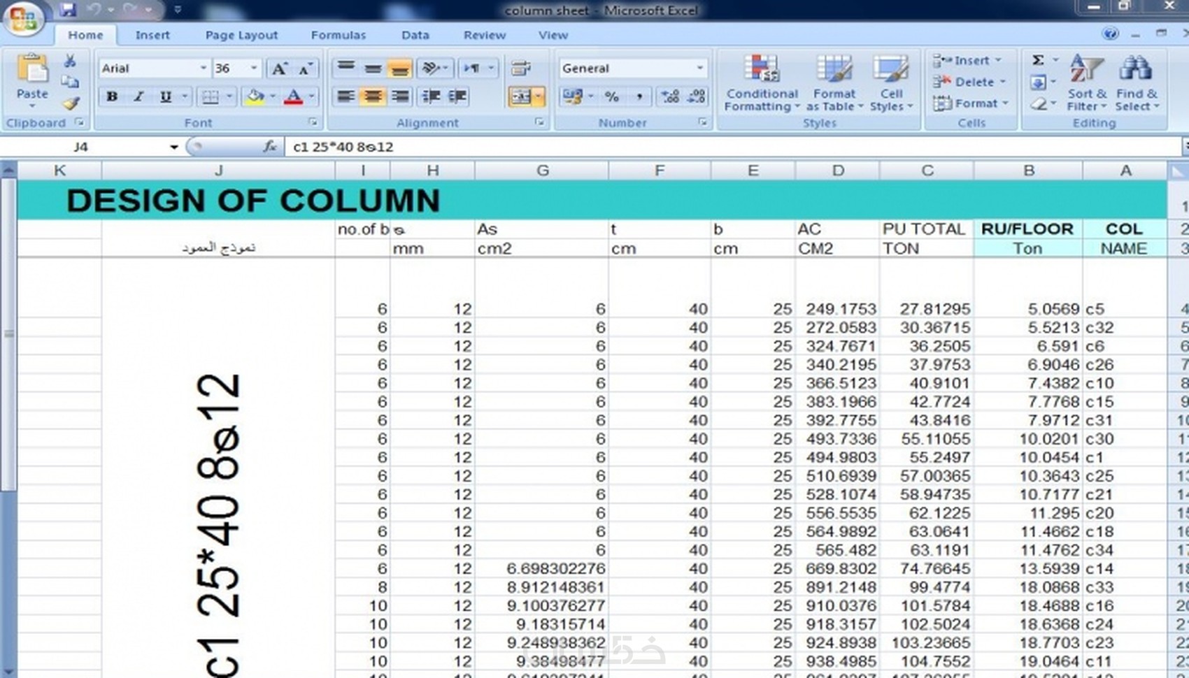Open the font name dropdown showing Arial
The height and width of the screenshot is (678, 1189).
point(203,68)
